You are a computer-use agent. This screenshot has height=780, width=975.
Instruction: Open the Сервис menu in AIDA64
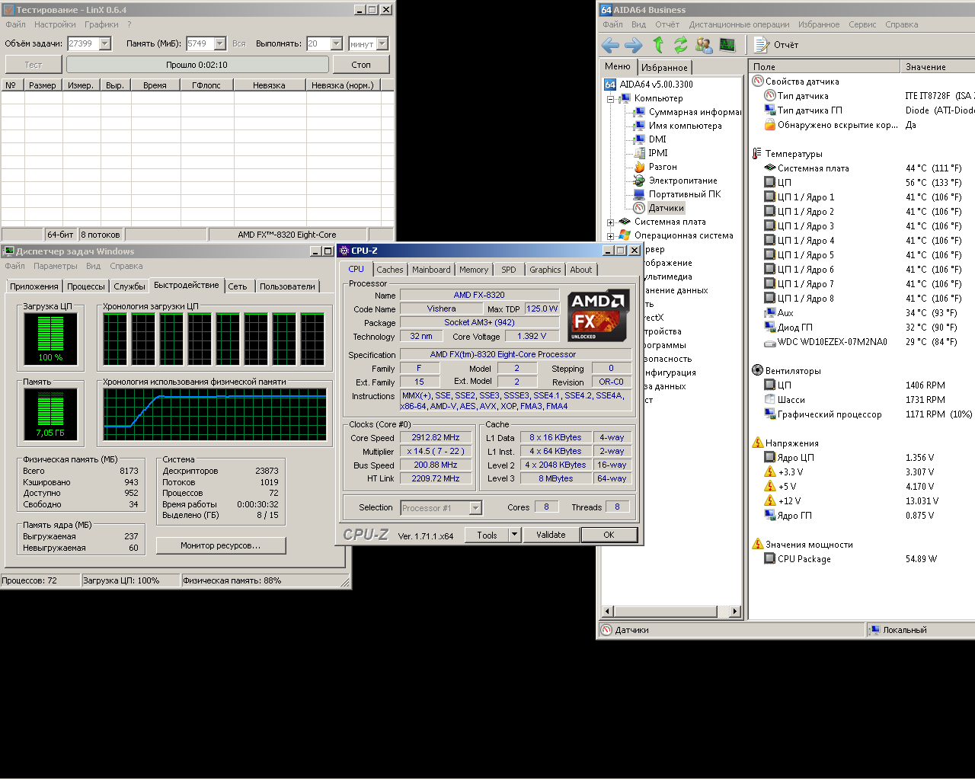(862, 24)
